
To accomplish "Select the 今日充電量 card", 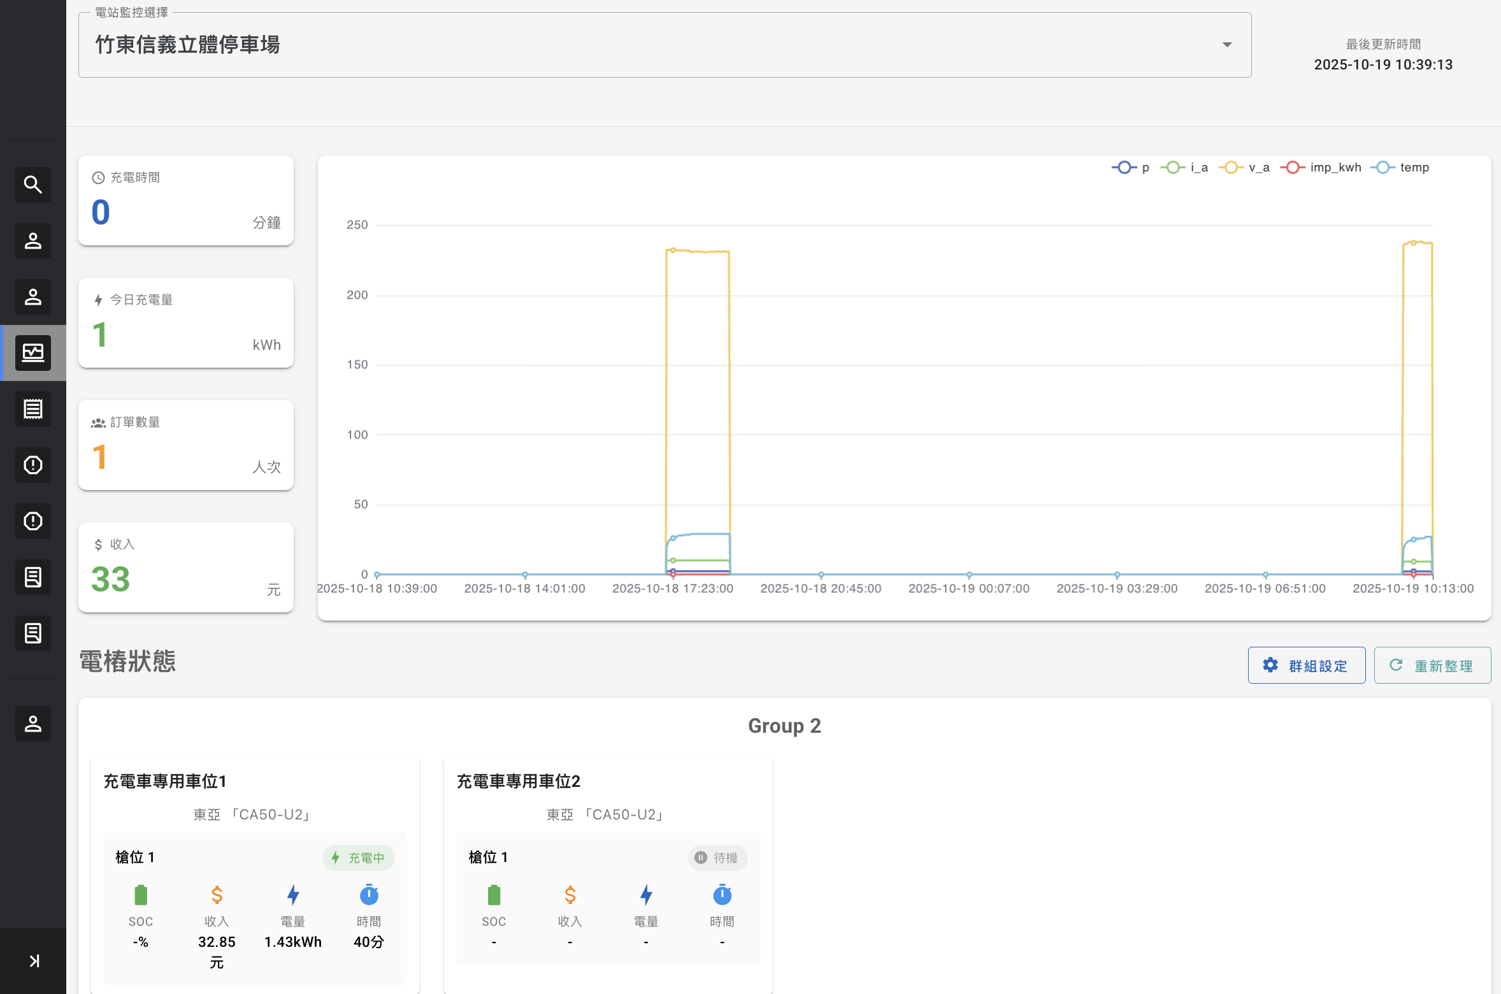I will 186,322.
